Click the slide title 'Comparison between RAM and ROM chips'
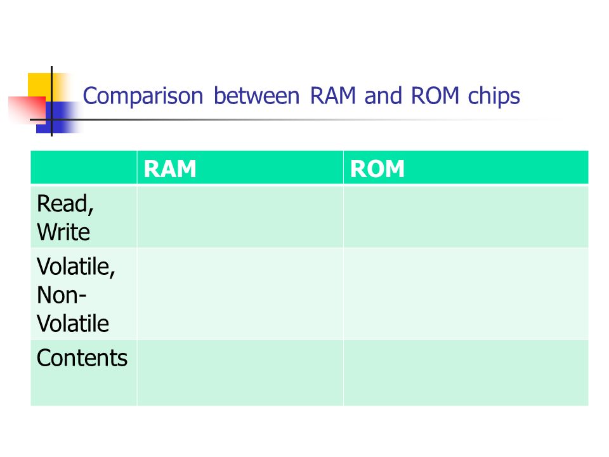The width and height of the screenshot is (609, 457). (x=301, y=96)
